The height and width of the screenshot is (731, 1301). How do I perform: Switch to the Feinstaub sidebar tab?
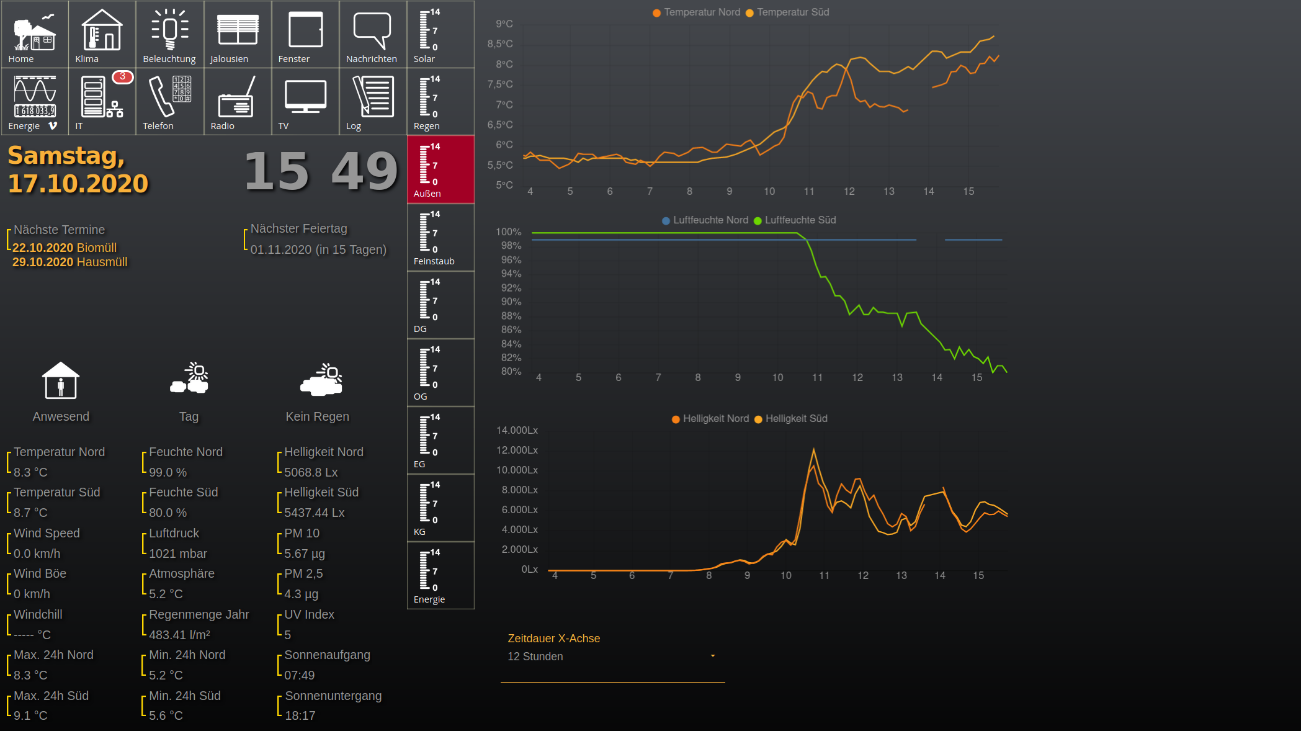point(440,237)
